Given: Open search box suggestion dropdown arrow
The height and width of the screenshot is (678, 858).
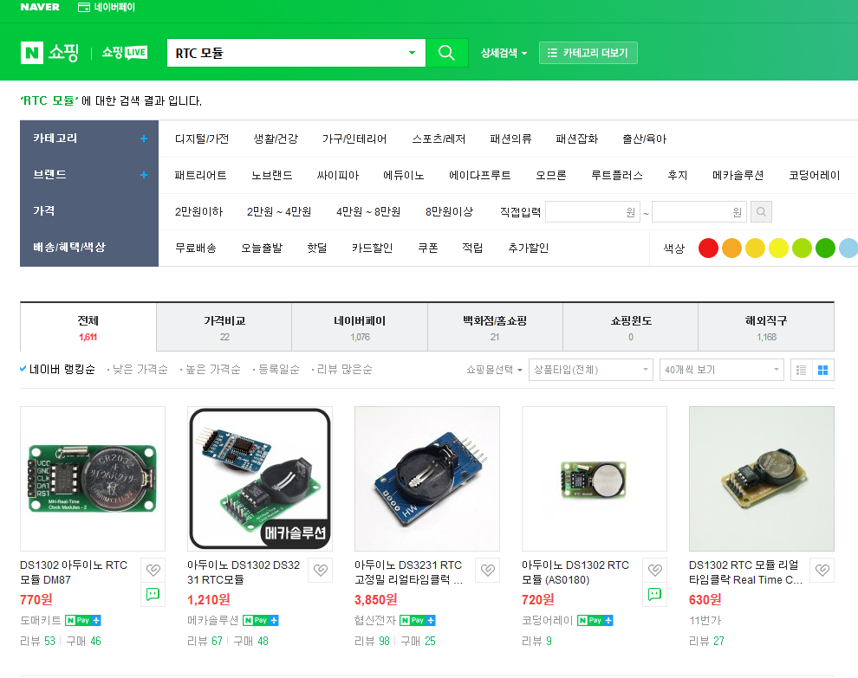Looking at the screenshot, I should tap(412, 53).
